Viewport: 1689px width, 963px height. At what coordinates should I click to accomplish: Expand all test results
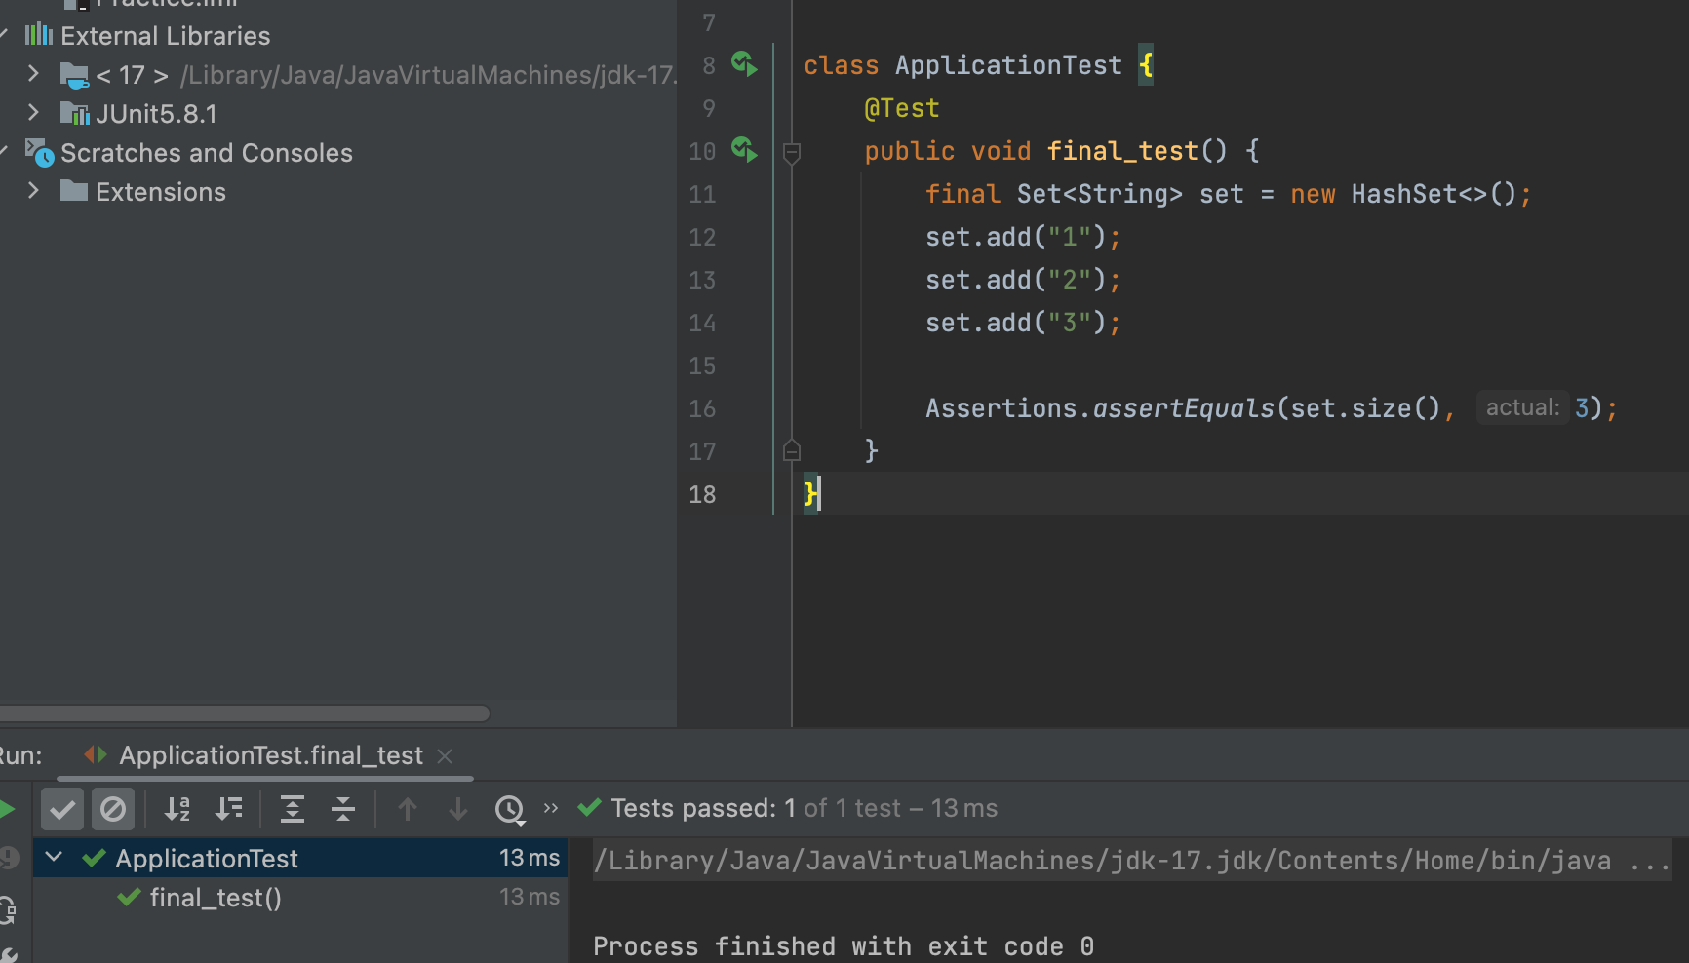pyautogui.click(x=293, y=809)
